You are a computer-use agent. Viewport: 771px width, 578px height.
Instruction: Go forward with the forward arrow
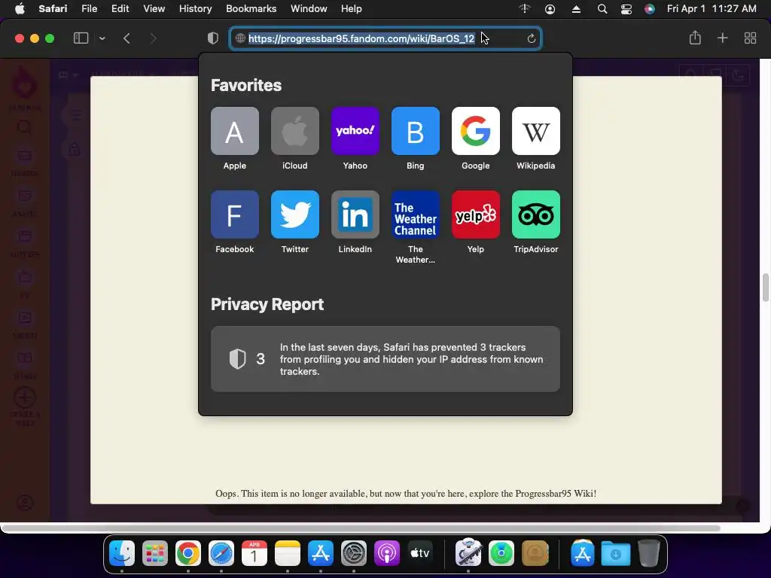153,38
